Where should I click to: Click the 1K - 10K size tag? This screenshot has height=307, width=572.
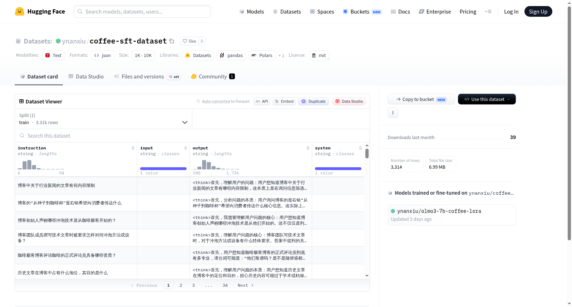pos(143,55)
